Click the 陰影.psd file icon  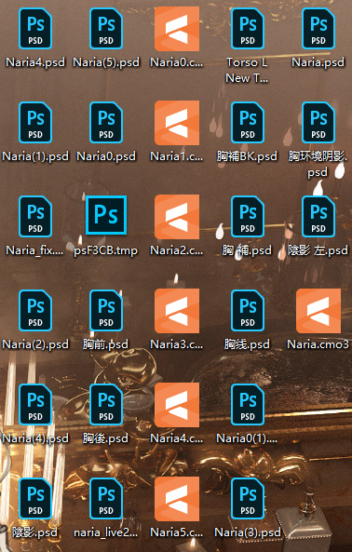[35, 499]
